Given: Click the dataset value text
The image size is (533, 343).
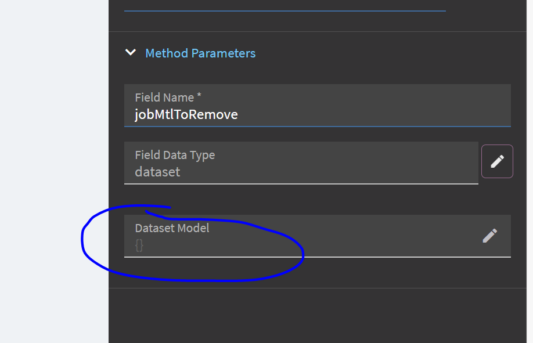Looking at the screenshot, I should (x=157, y=172).
